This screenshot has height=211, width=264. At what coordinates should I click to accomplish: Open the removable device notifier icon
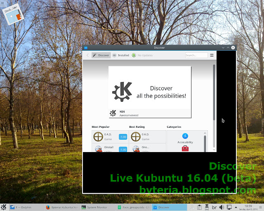(207, 207)
